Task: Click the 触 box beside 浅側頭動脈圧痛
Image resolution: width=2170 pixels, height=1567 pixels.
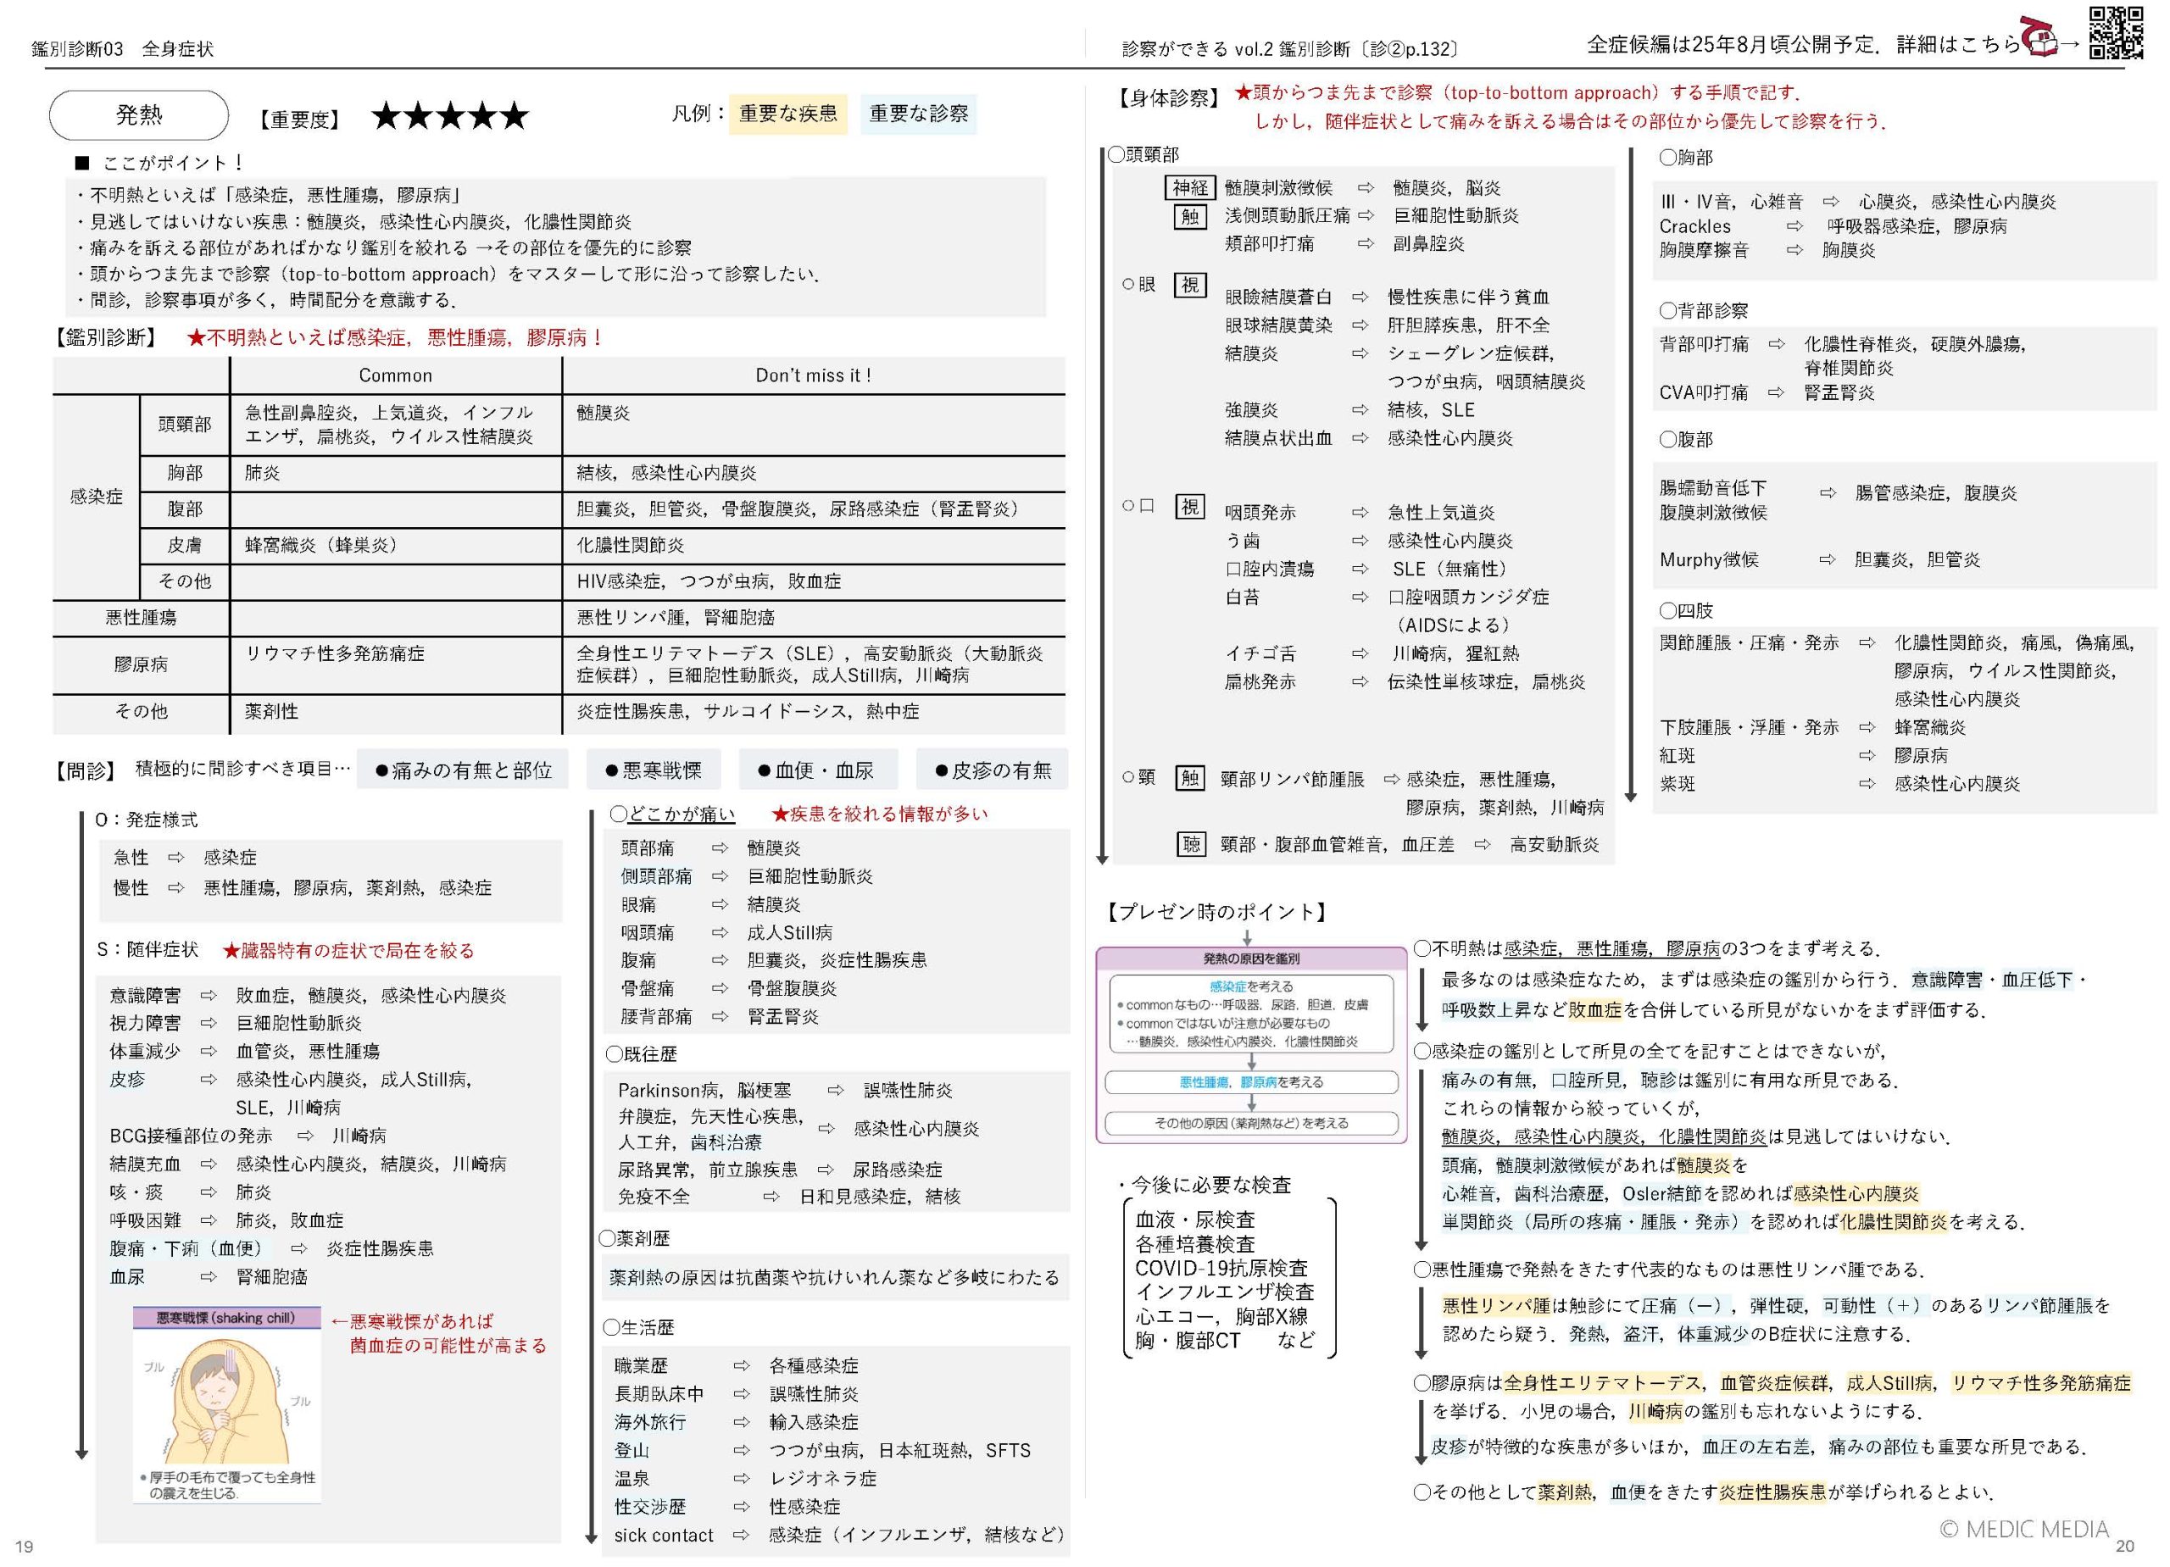Action: point(1189,216)
